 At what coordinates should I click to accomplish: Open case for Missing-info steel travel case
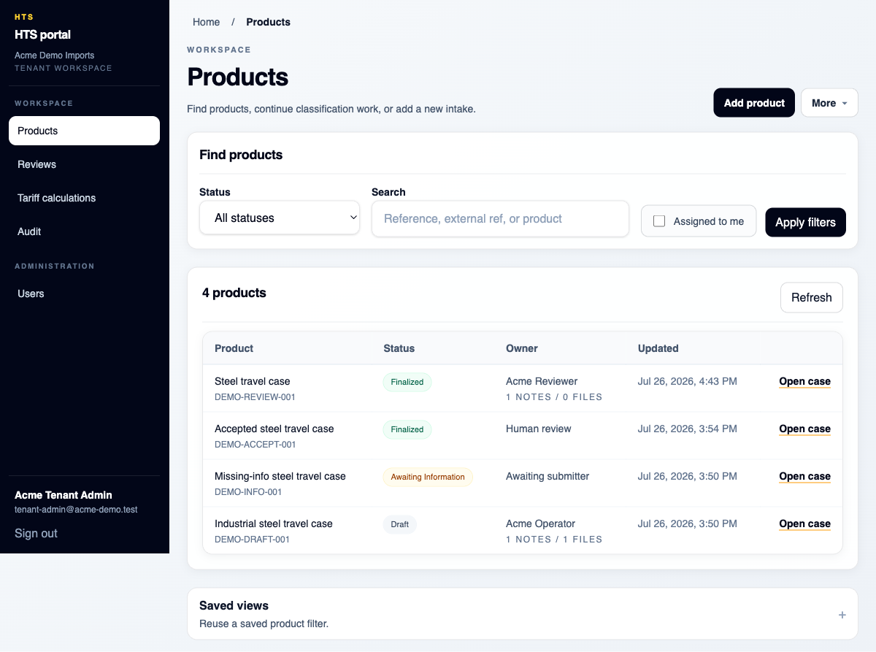coord(804,476)
